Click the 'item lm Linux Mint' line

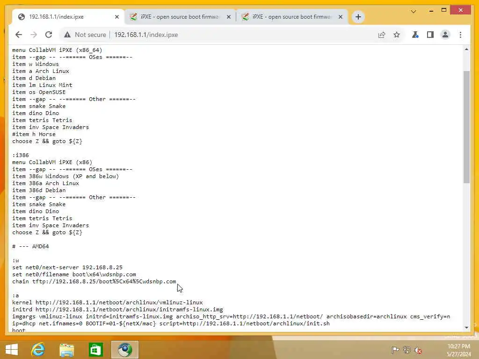[x=42, y=85]
